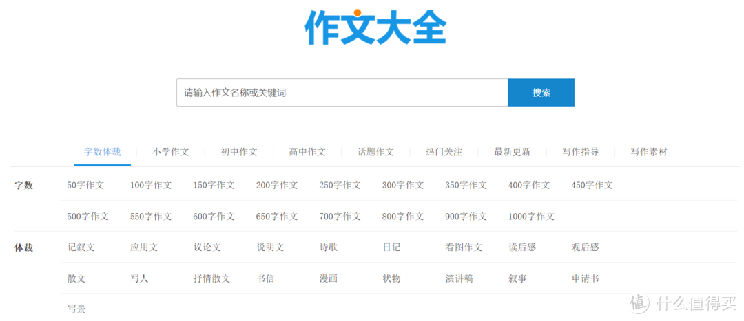Choose the 观后感 link
Screen dimensions: 744x321
click(585, 247)
